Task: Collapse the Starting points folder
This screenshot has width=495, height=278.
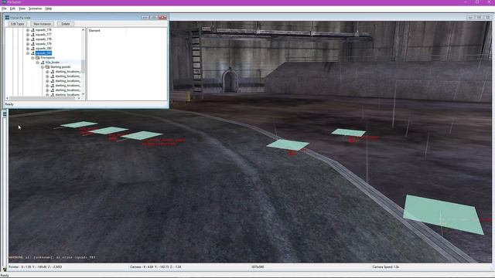Action: [43, 67]
